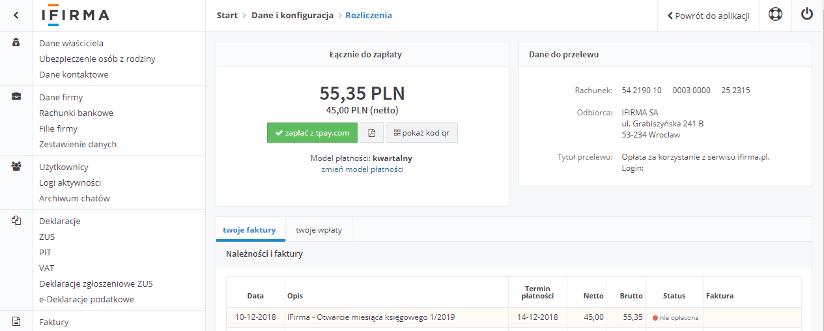This screenshot has height=331, width=824.
Task: Click due date 14-12-2018
Action: [x=537, y=317]
